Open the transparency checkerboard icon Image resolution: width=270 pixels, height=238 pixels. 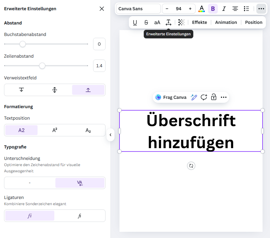(x=182, y=22)
